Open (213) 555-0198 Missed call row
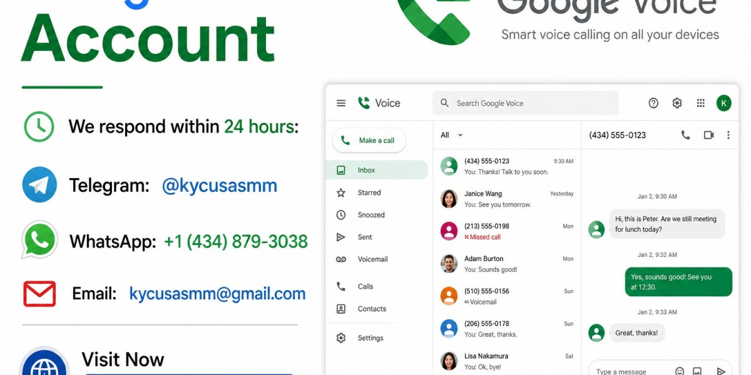This screenshot has width=751, height=375. click(507, 231)
